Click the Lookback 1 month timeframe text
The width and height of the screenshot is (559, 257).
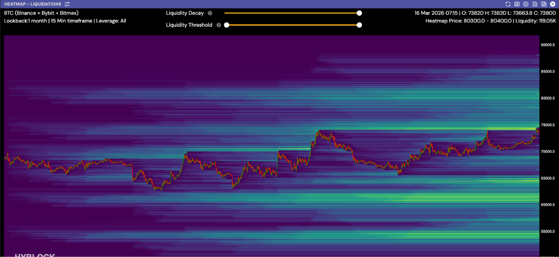(65, 21)
